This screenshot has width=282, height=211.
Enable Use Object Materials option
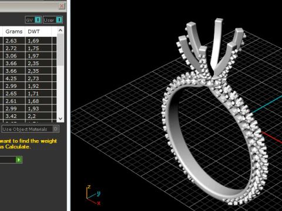pos(31,129)
